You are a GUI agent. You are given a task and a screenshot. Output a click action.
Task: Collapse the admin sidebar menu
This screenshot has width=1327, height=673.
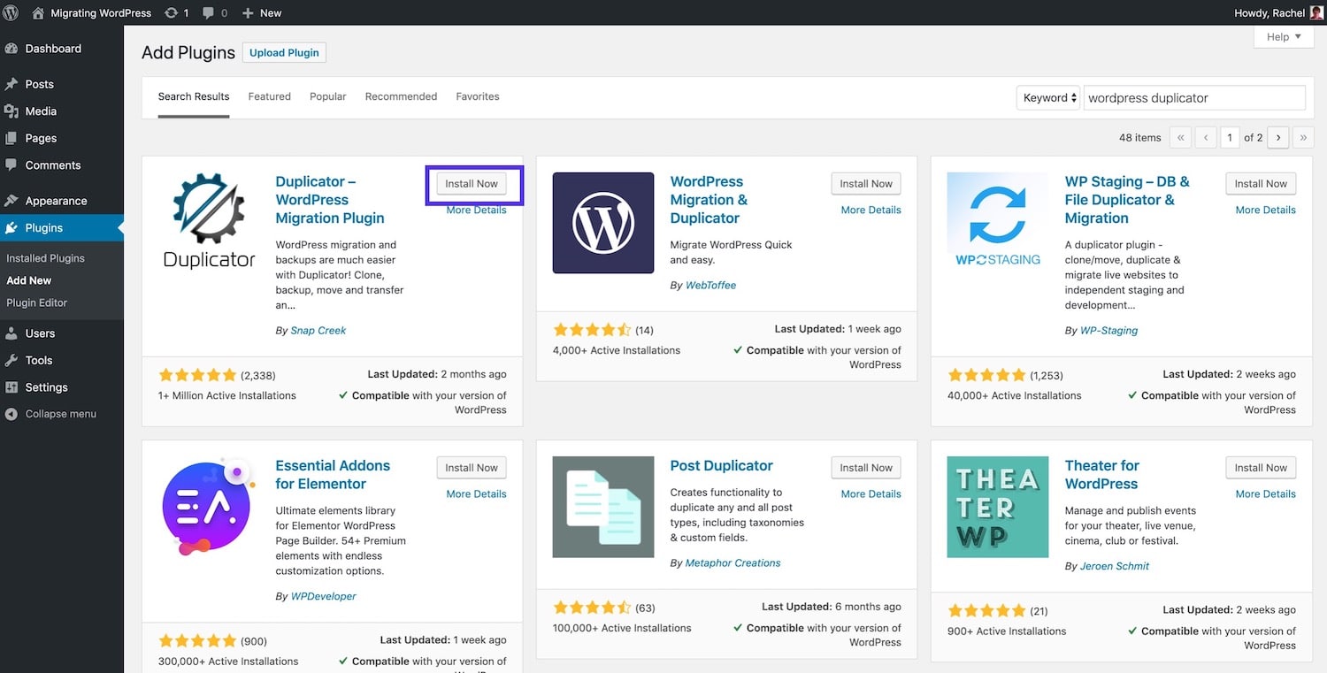click(x=60, y=414)
